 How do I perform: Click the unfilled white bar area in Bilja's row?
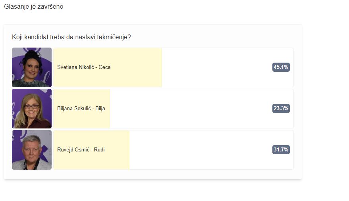click(x=191, y=109)
